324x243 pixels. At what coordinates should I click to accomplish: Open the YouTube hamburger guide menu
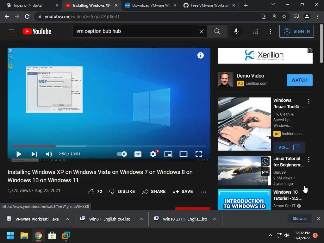(11, 31)
